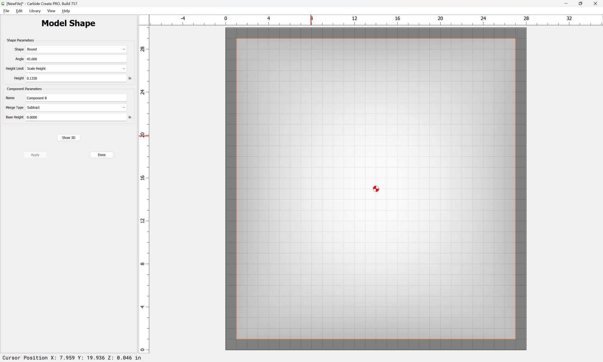Click the component Name text field

[76, 98]
